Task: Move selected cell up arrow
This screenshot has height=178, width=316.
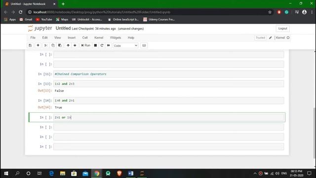Action: tap(68, 45)
